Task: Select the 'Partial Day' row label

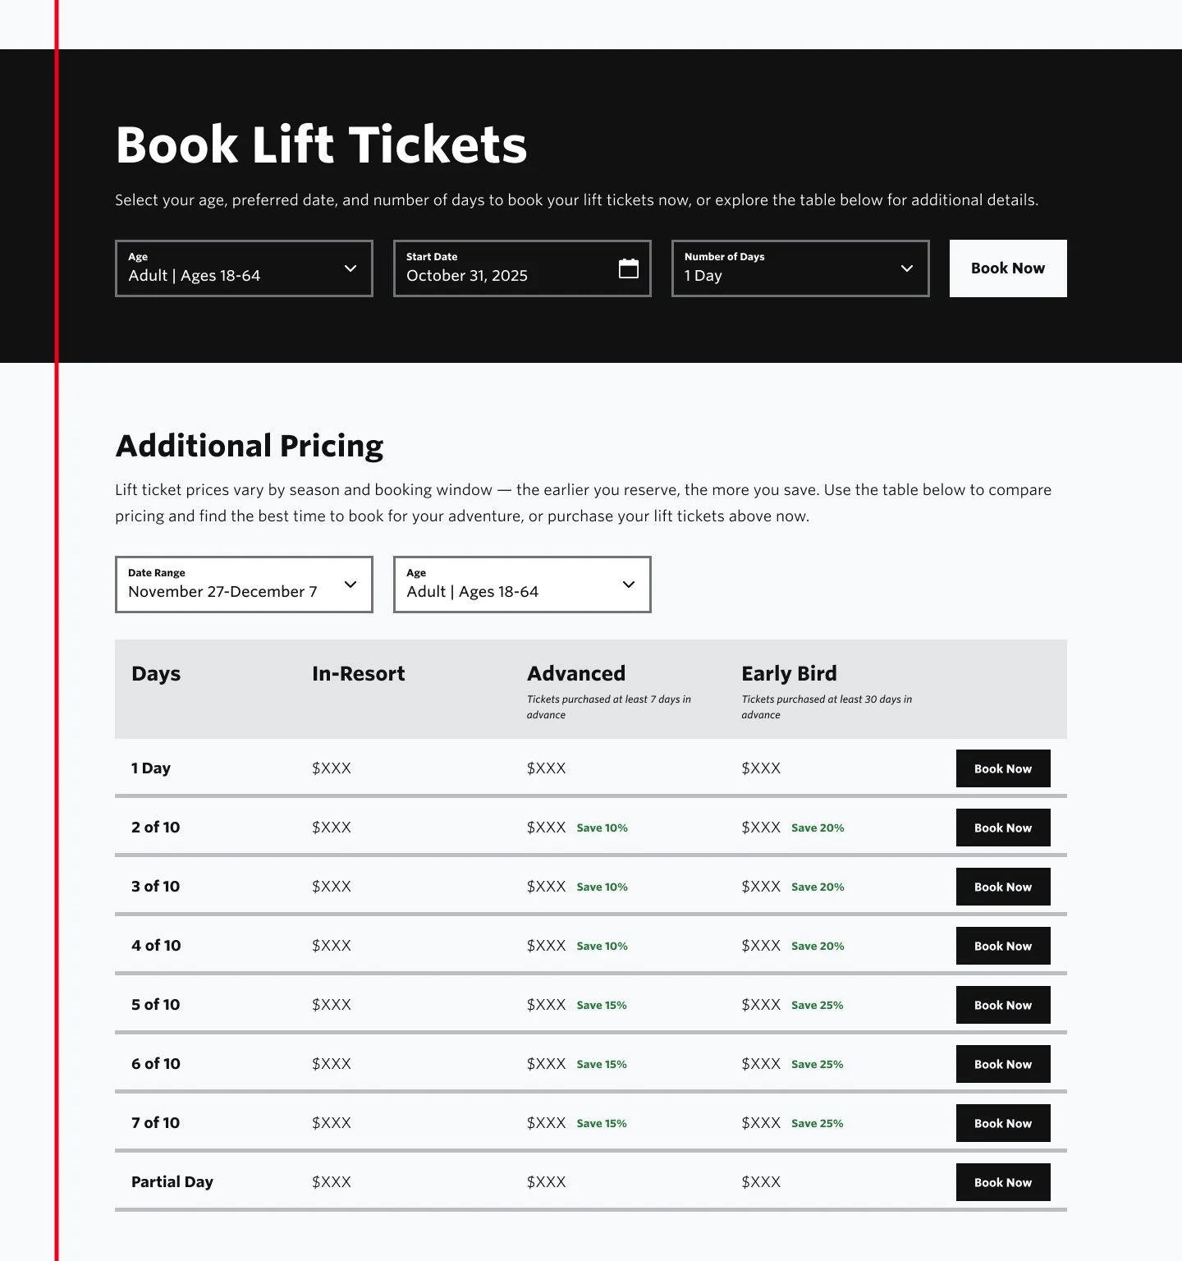Action: point(172,1182)
